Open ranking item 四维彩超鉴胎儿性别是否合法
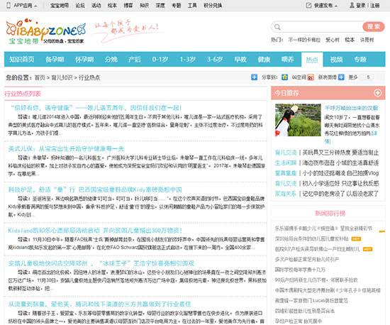 click(x=305, y=311)
